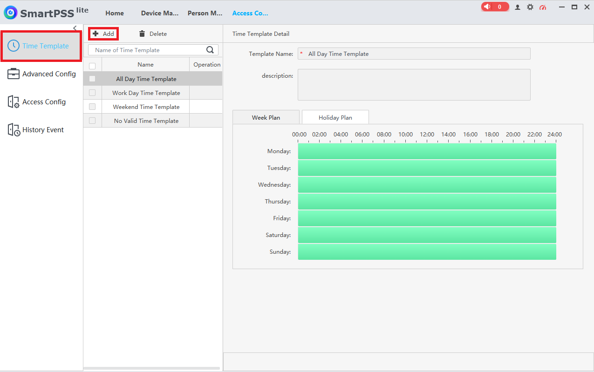Click the Name of Time Template search field

click(147, 50)
